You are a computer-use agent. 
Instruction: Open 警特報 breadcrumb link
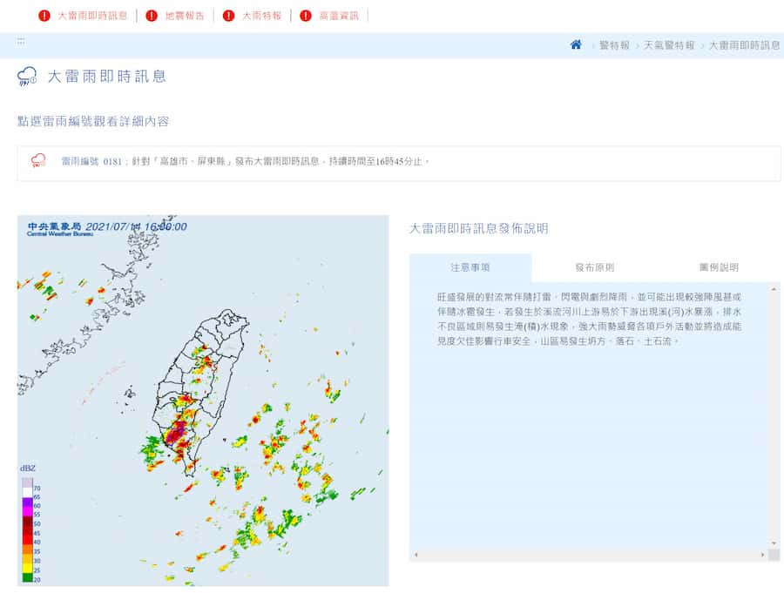click(x=614, y=45)
